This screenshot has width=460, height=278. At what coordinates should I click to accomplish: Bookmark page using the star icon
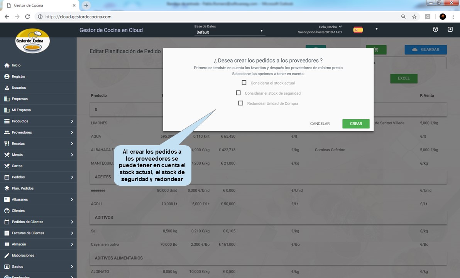(414, 17)
